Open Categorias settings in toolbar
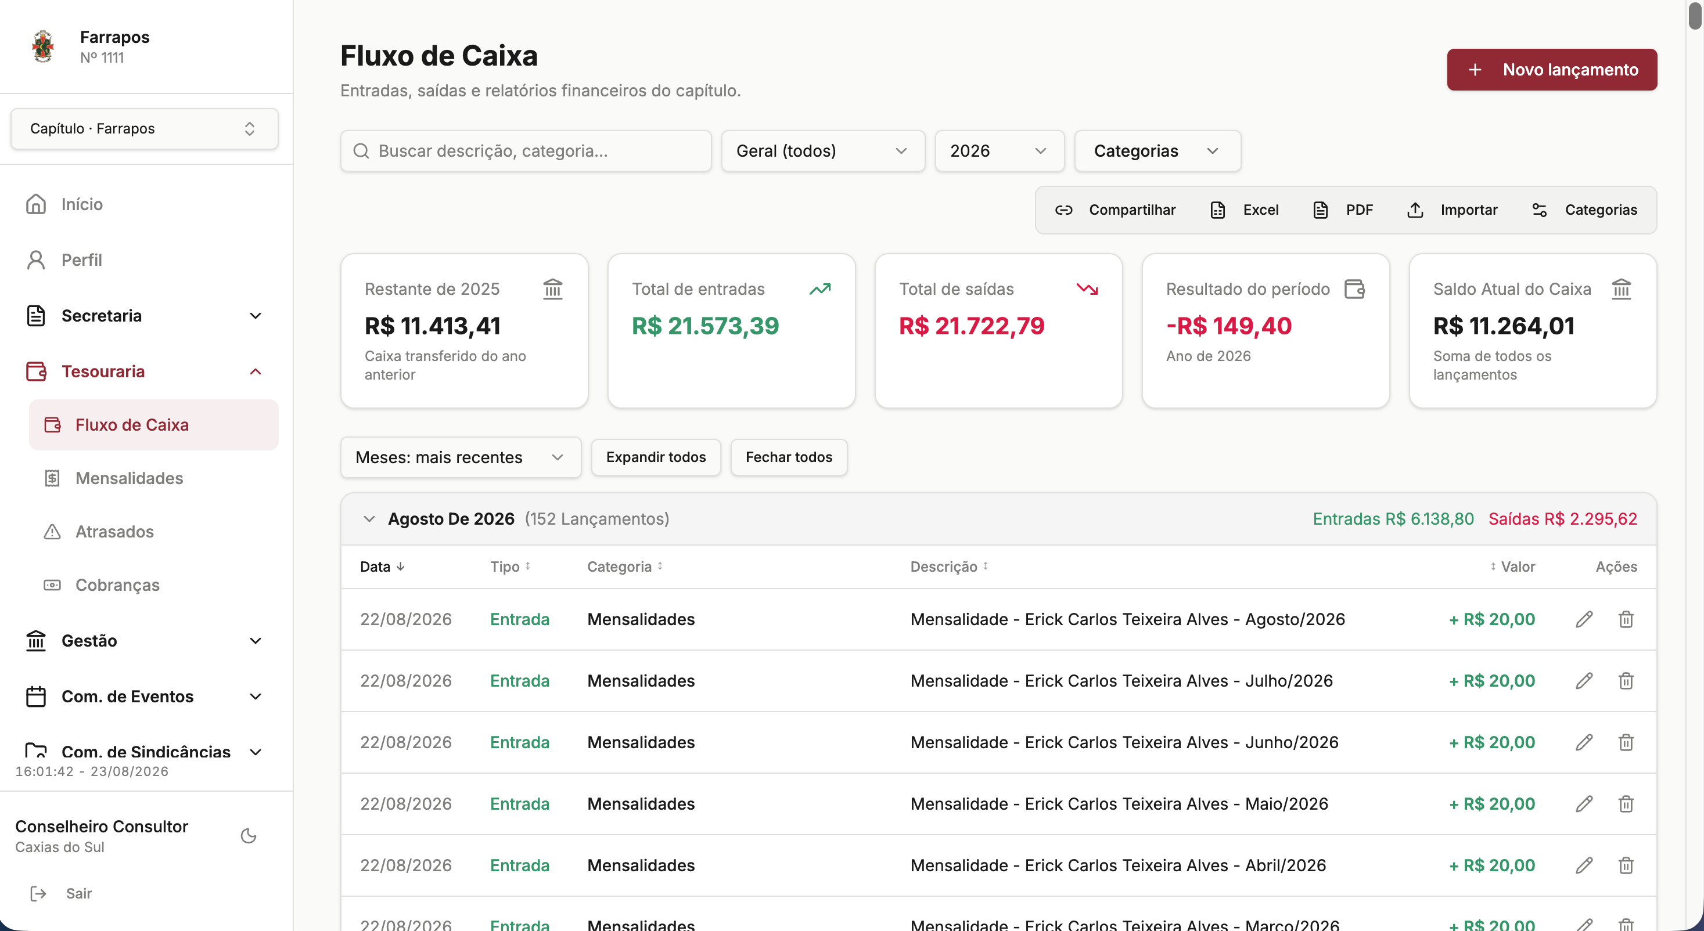Image resolution: width=1704 pixels, height=931 pixels. (1584, 210)
